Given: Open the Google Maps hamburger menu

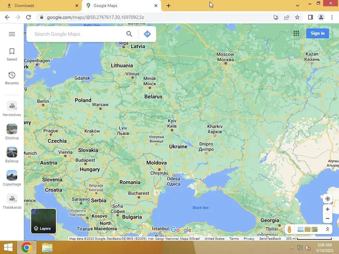Looking at the screenshot, I should (12, 34).
